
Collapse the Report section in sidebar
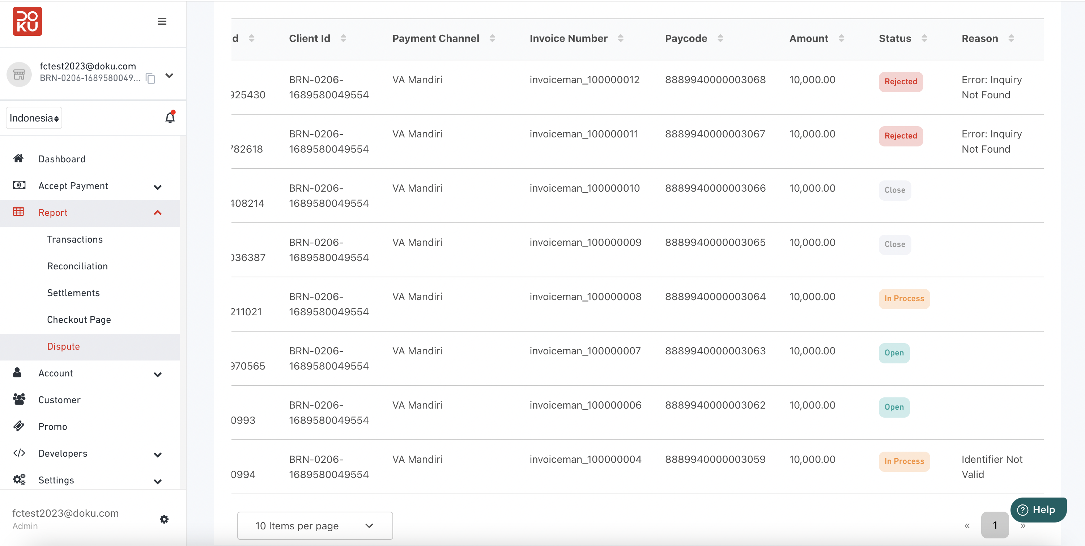pos(158,213)
